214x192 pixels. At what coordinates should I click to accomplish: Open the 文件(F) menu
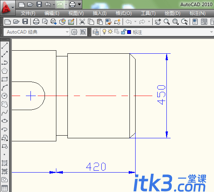[x=28, y=13]
